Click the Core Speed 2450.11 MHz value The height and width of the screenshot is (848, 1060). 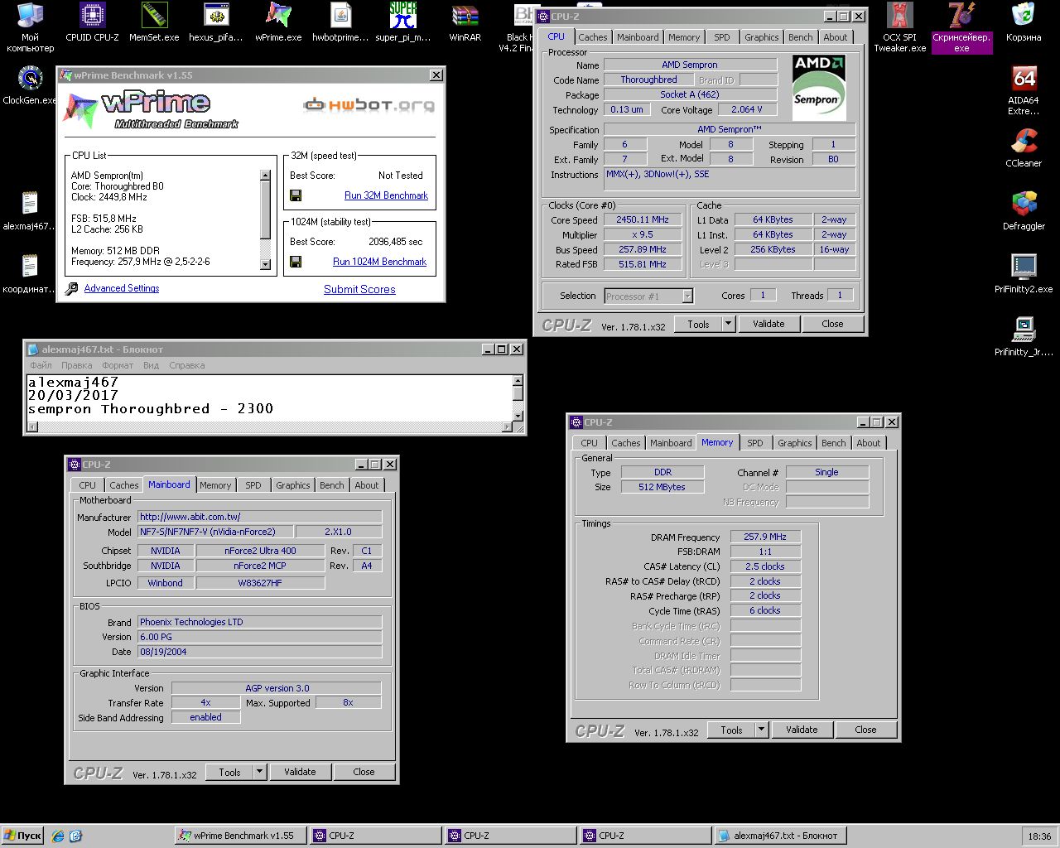(642, 219)
